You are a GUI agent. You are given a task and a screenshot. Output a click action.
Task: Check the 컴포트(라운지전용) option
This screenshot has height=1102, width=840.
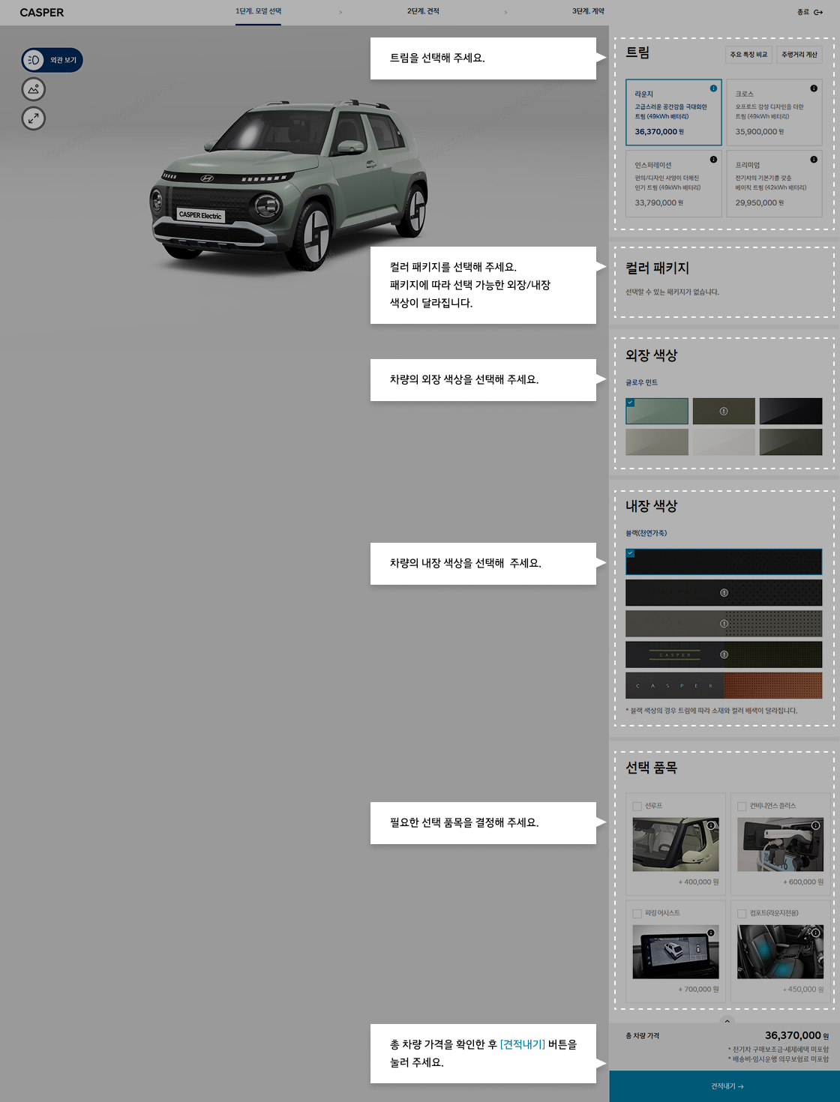[x=742, y=914]
